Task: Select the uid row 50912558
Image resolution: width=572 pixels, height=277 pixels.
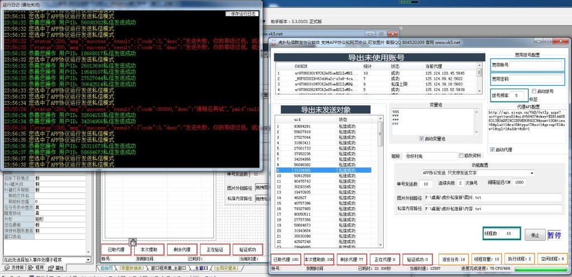Action: [323, 176]
